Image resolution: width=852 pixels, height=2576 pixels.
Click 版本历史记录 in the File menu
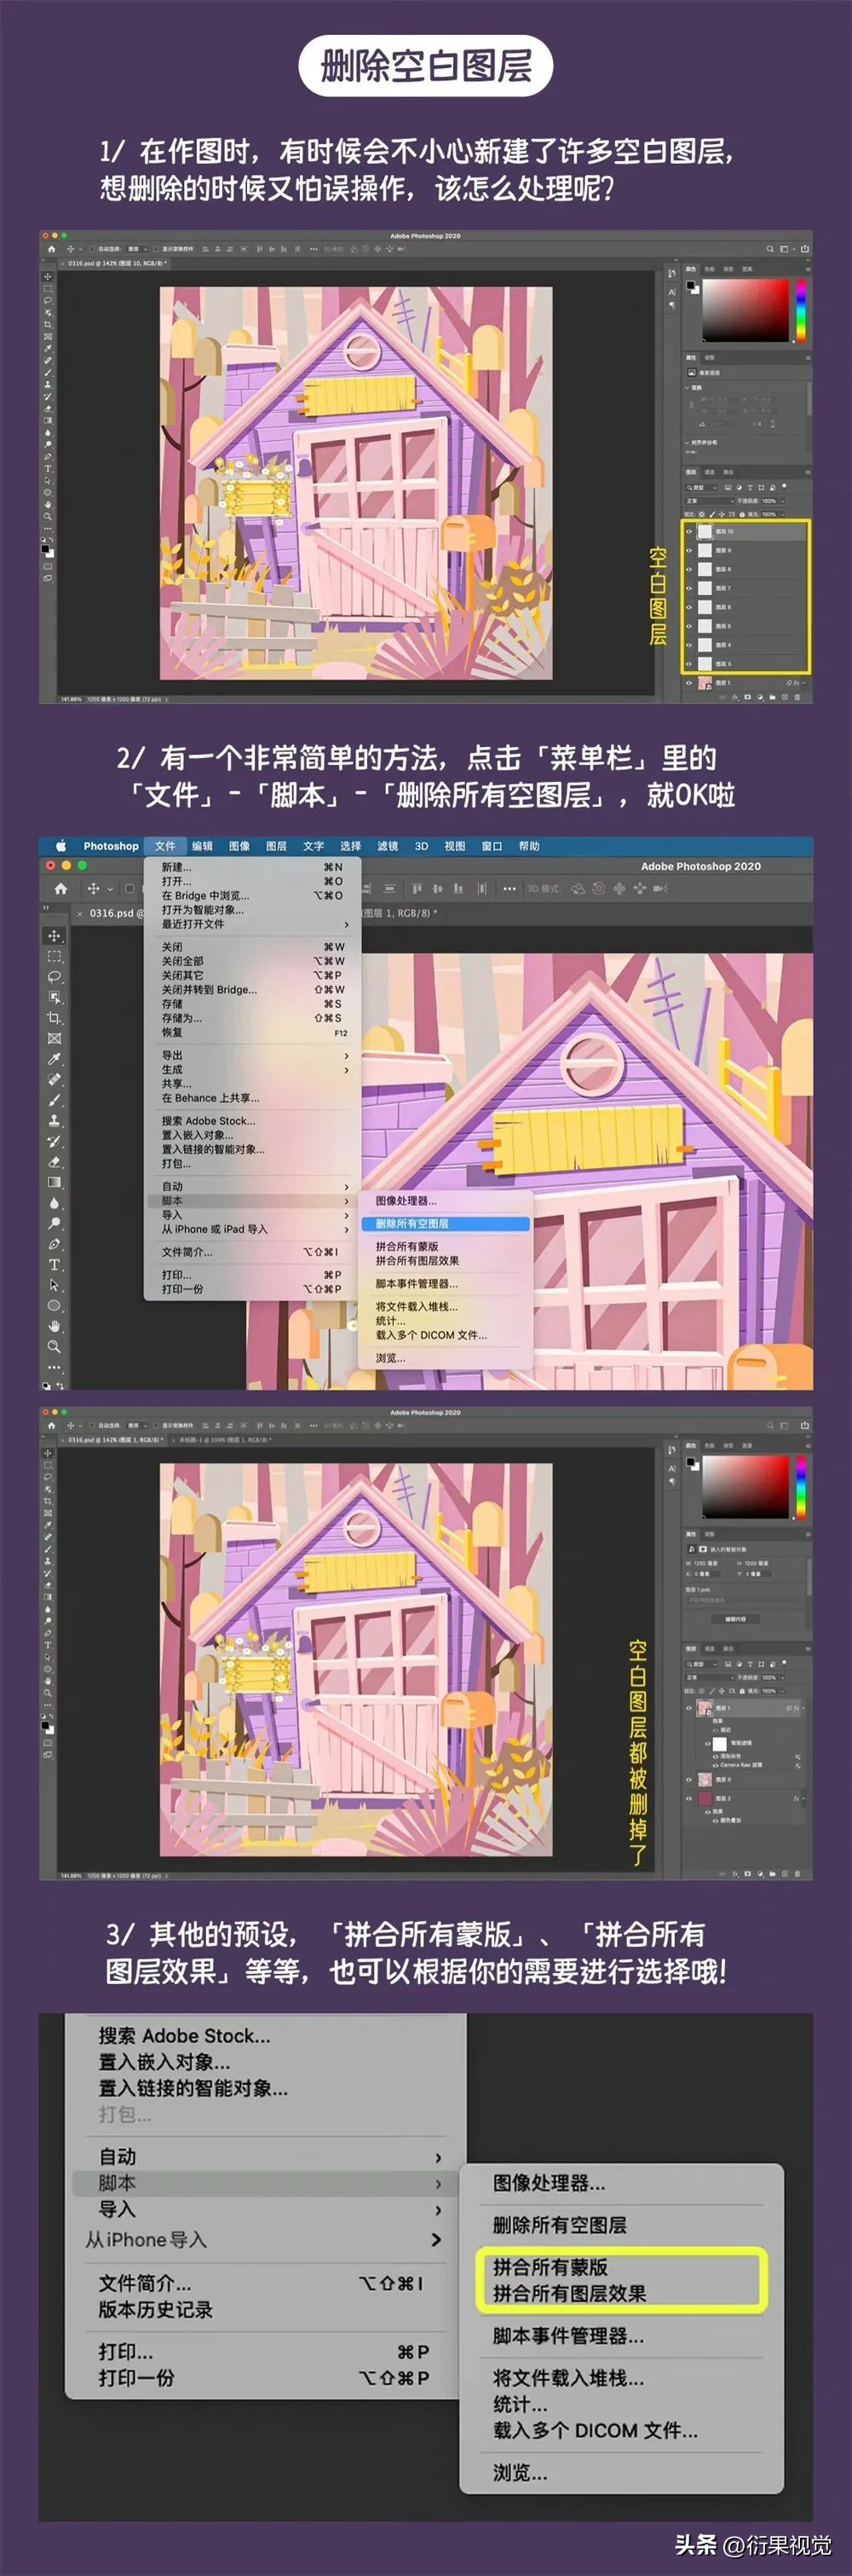pos(155,2310)
